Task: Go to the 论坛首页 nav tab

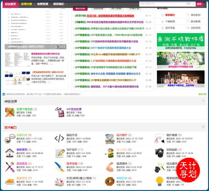Action: tap(10, 4)
